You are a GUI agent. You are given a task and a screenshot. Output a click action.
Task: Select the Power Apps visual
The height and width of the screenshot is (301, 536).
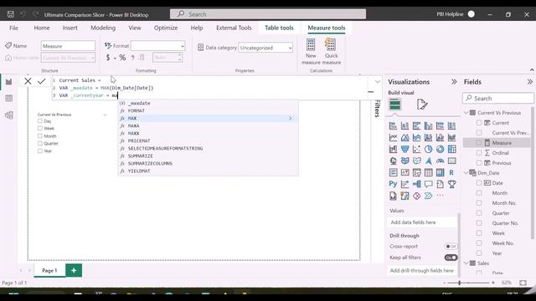tap(416, 196)
